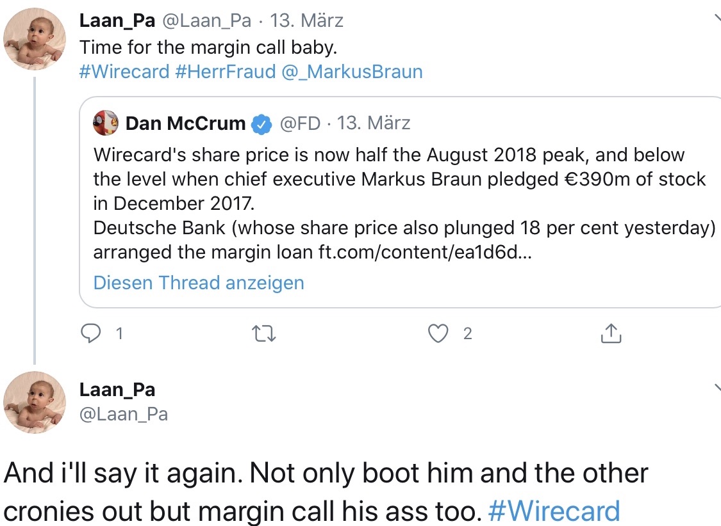This screenshot has width=721, height=526.
Task: Open the @FD handle in quoted tweet
Action: (300, 124)
